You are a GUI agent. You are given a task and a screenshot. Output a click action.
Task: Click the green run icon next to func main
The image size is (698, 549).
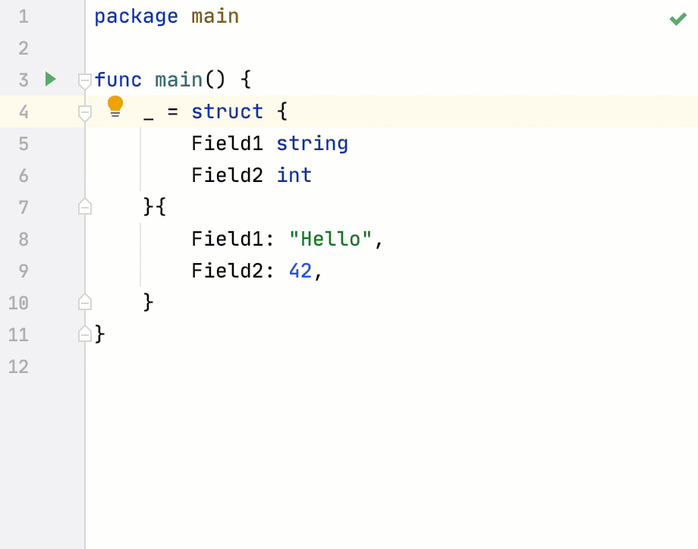click(x=49, y=79)
